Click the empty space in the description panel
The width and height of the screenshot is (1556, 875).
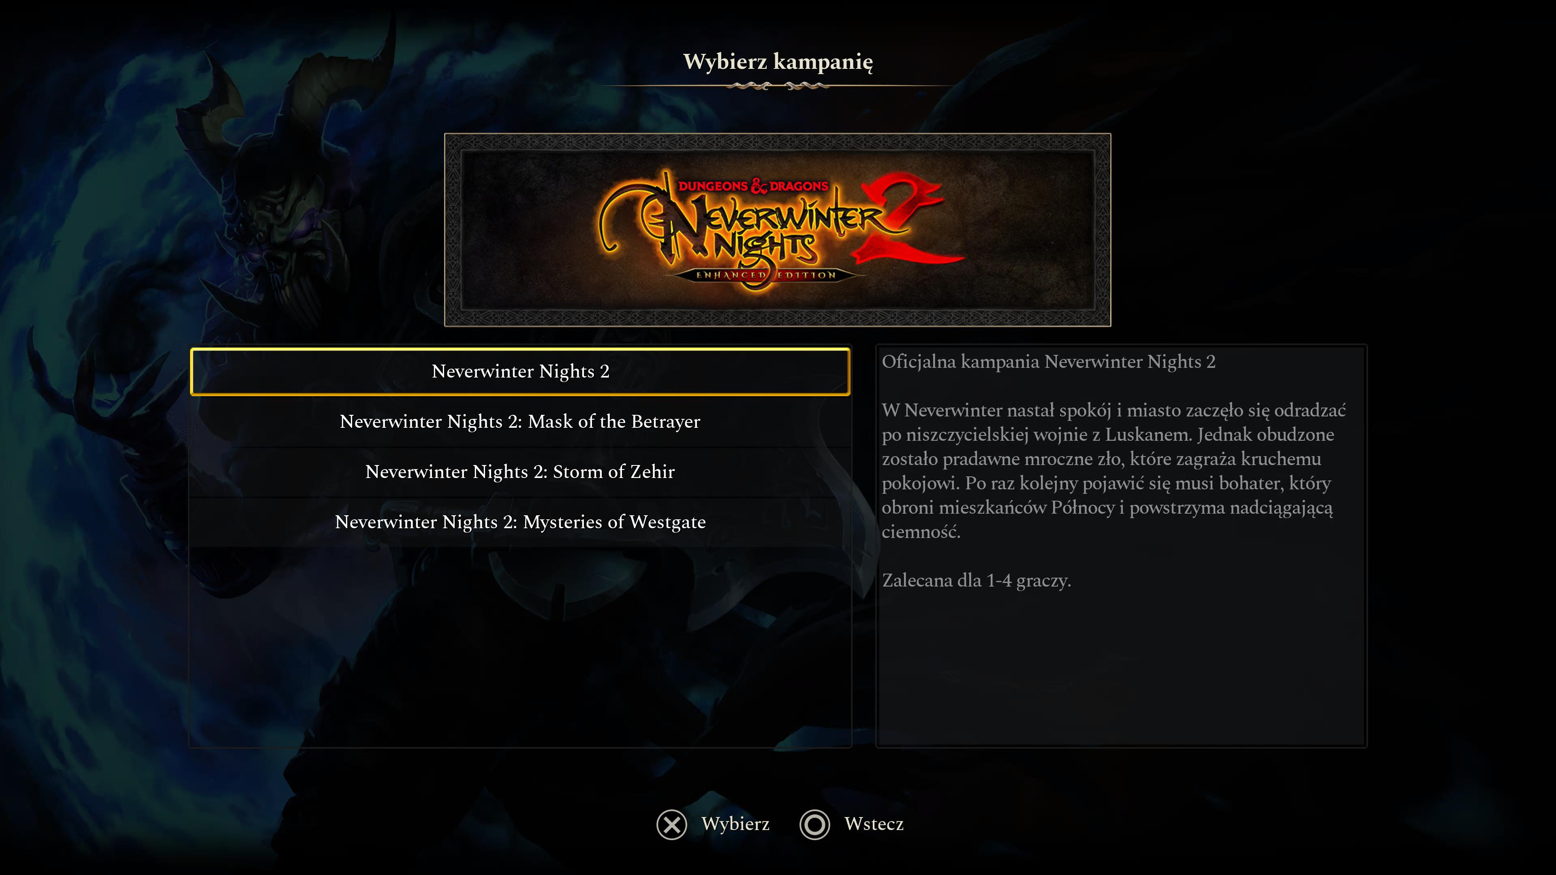pyautogui.click(x=1121, y=670)
